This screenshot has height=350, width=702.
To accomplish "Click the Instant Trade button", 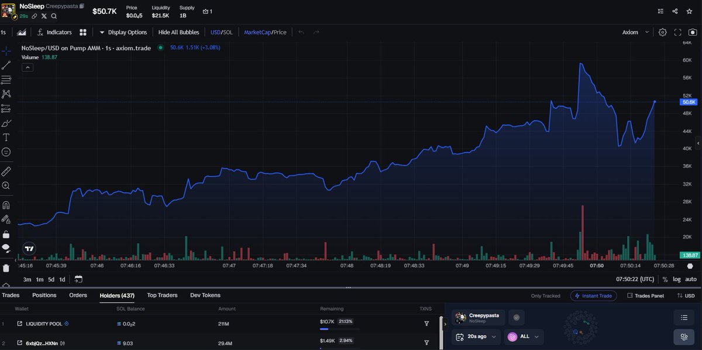I will 594,296.
